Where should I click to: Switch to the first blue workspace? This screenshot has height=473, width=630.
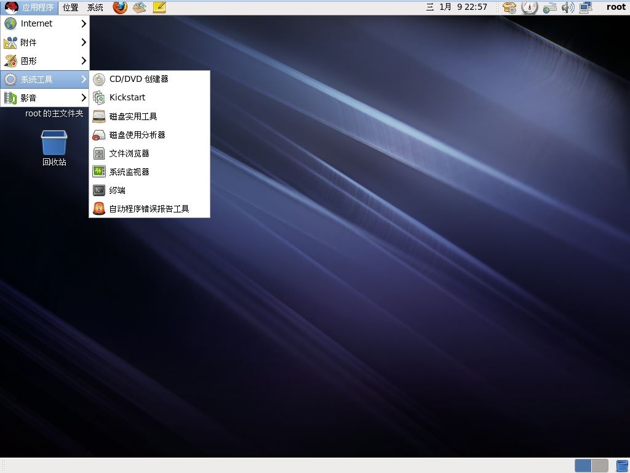(x=583, y=466)
